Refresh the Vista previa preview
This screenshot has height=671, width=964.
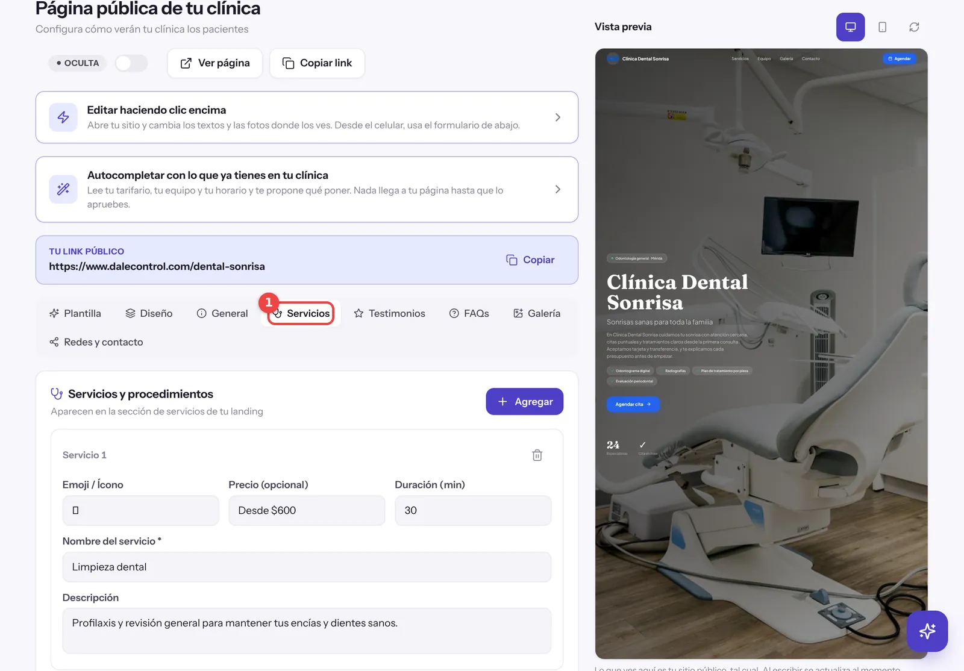coord(914,27)
